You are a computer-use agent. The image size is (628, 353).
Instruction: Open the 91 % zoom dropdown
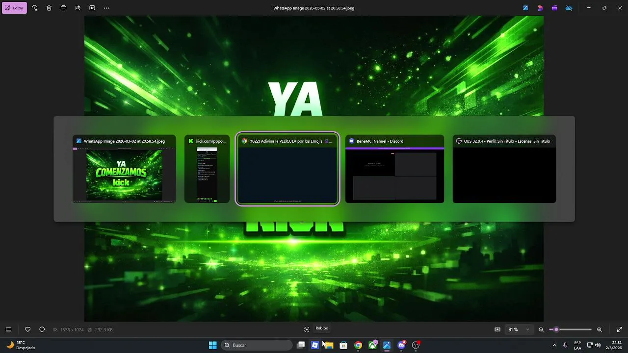point(519,329)
